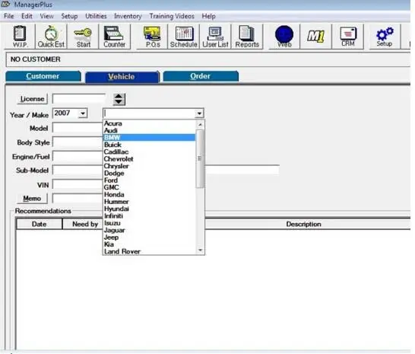
Task: Collapse the Make combo box arrow
Action: point(199,113)
